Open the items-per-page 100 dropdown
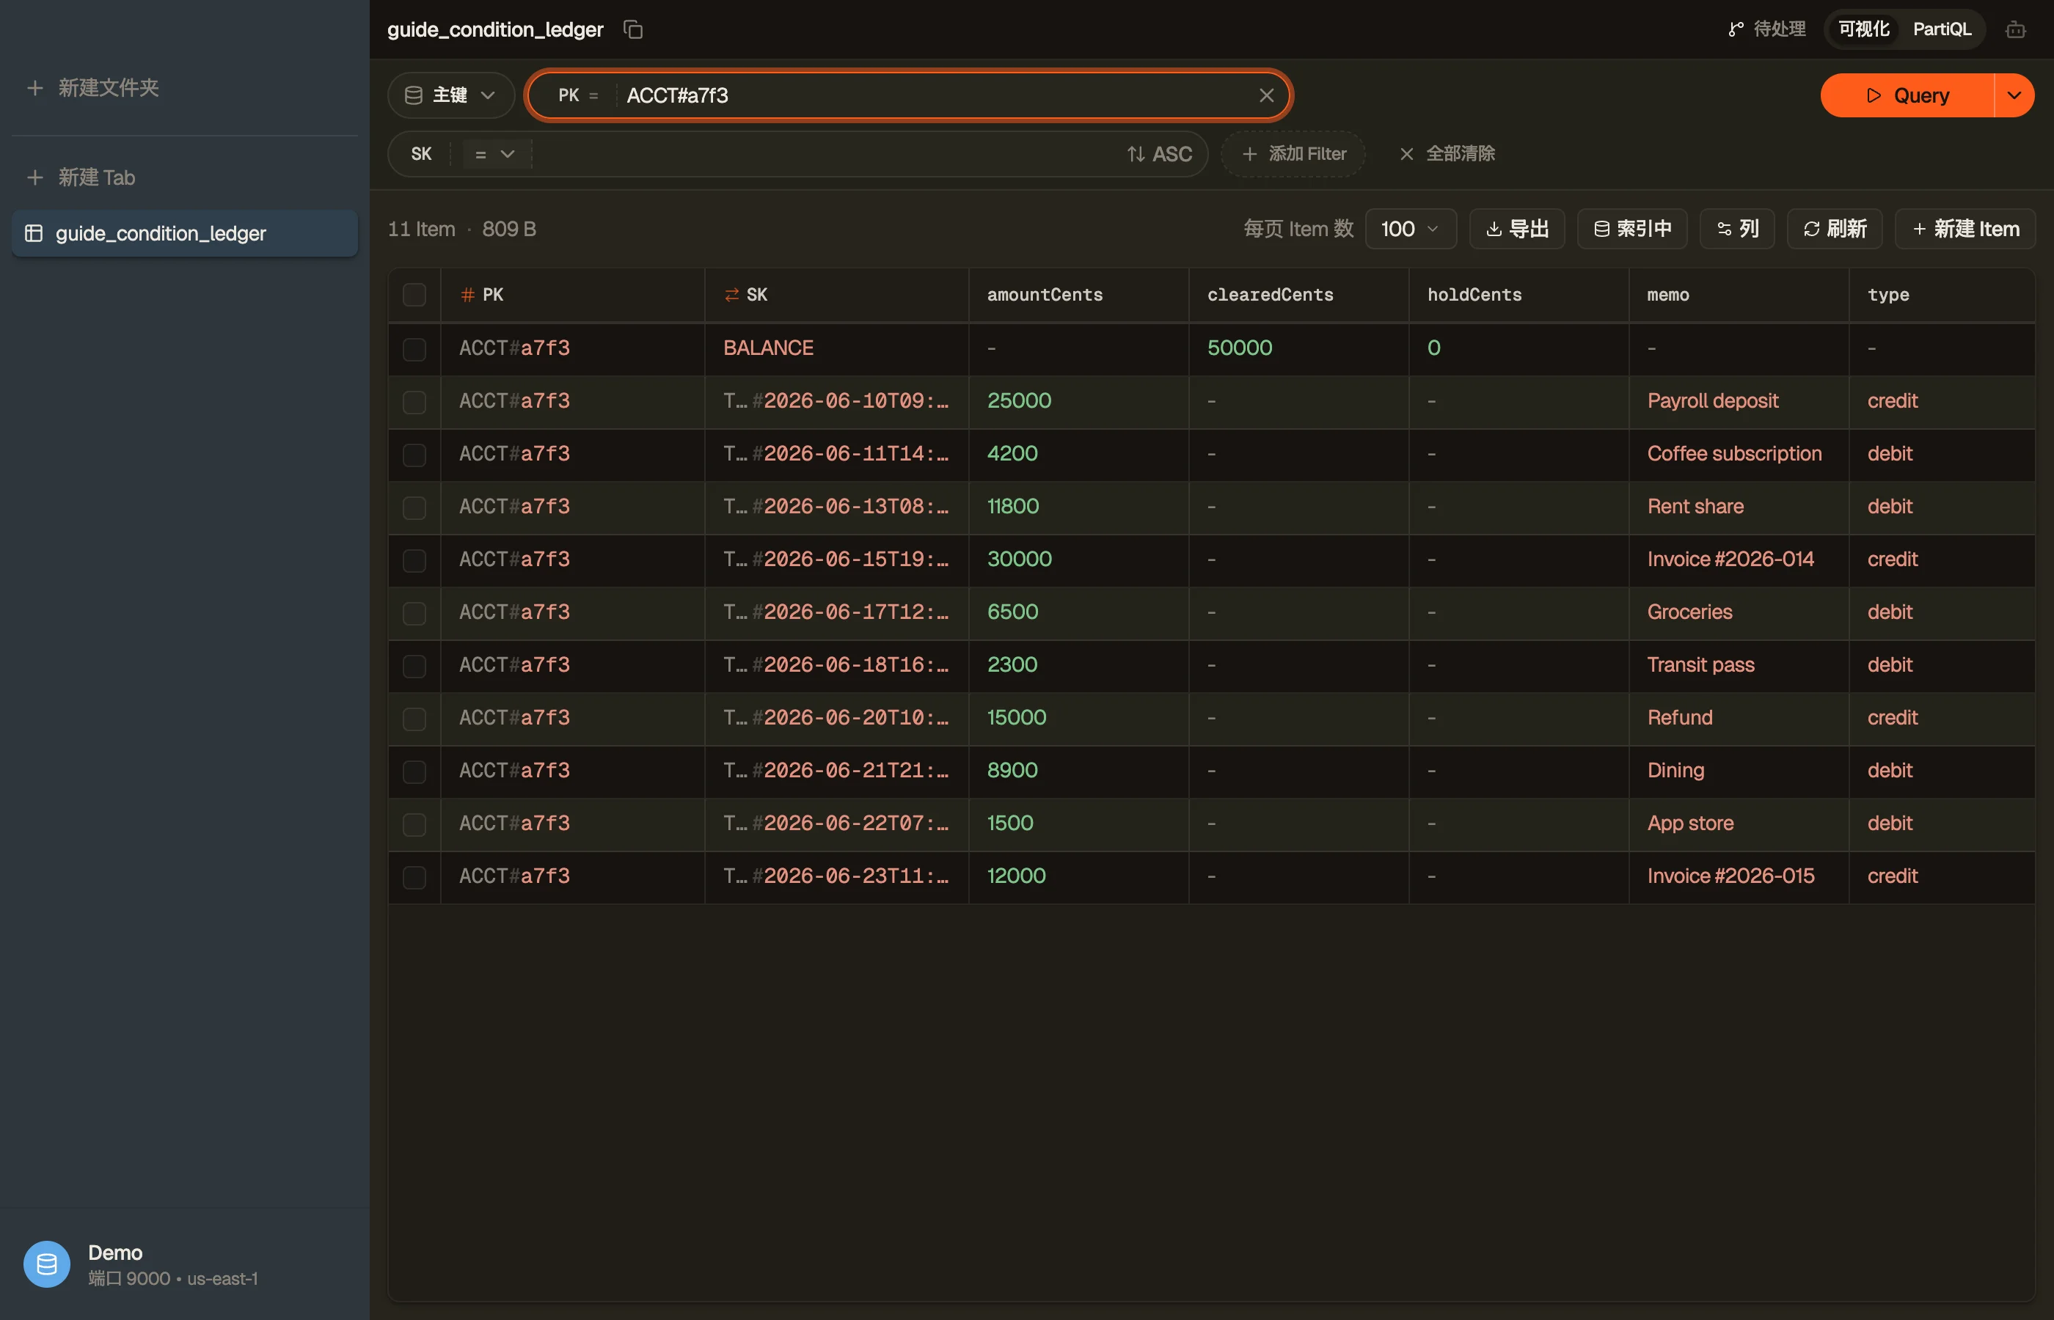2054x1320 pixels. [1410, 229]
